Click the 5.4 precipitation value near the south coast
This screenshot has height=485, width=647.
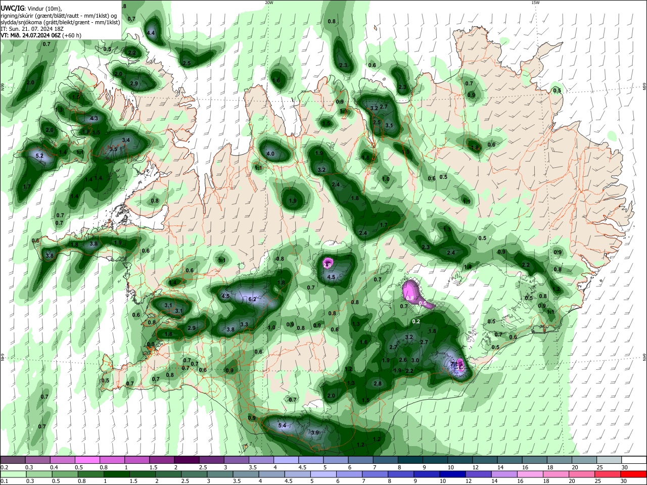pyautogui.click(x=282, y=426)
